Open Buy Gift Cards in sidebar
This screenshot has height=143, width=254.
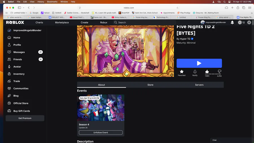coord(21,111)
